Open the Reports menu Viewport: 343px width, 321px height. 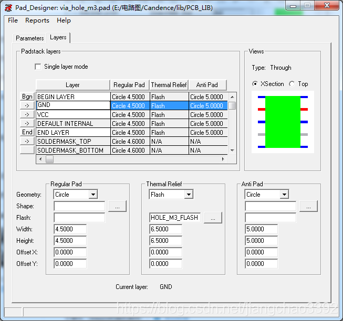tap(37, 20)
